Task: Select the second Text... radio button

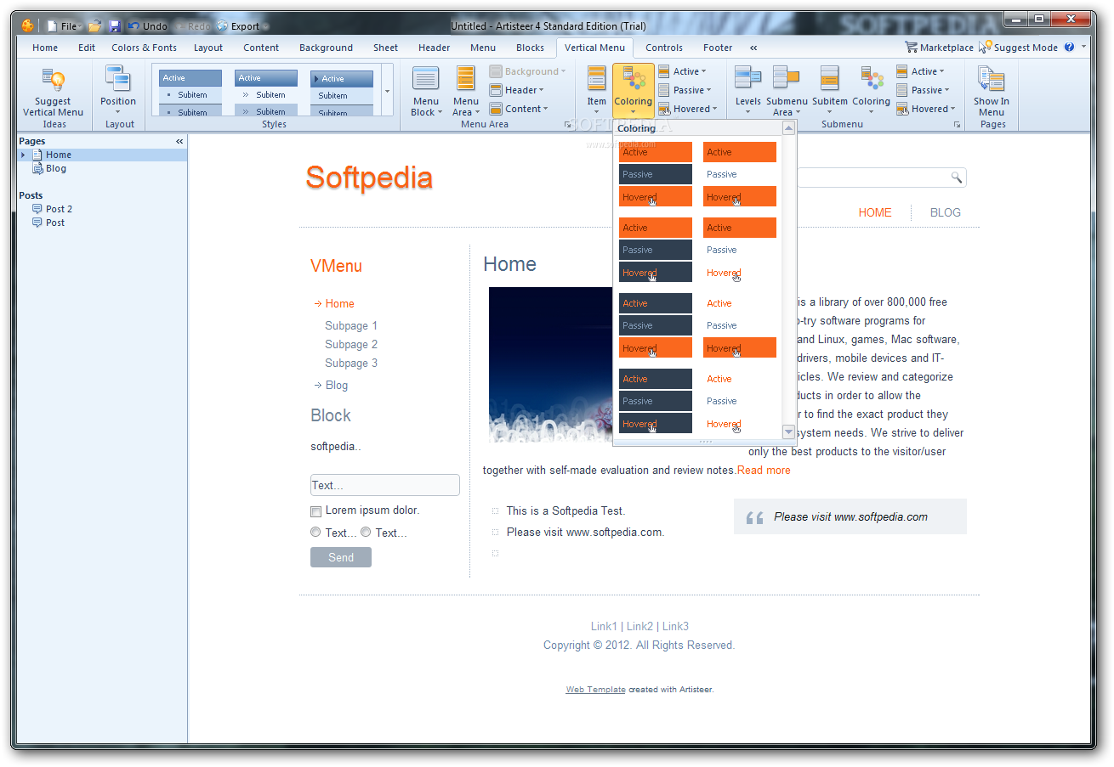Action: pyautogui.click(x=366, y=533)
